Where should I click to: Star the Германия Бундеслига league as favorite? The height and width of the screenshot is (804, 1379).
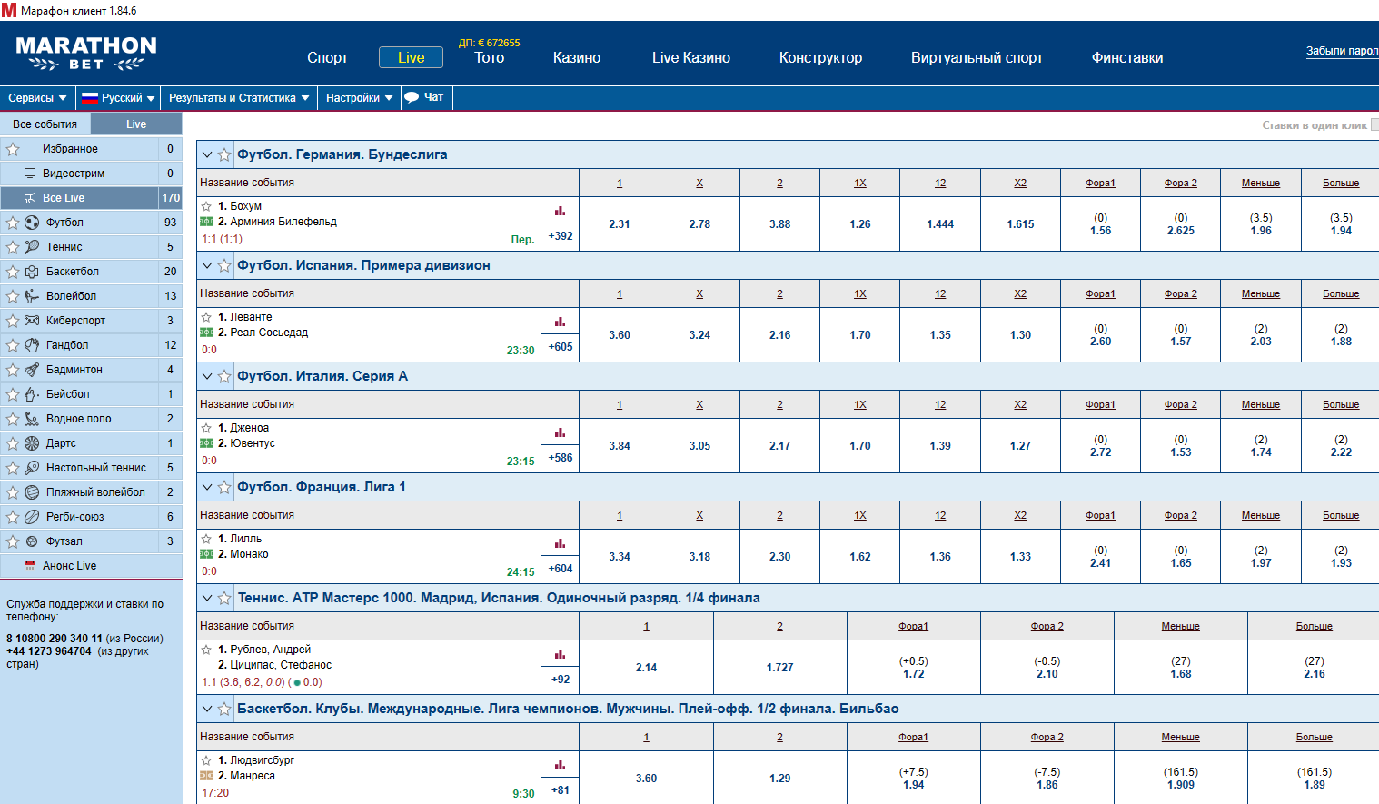(224, 155)
